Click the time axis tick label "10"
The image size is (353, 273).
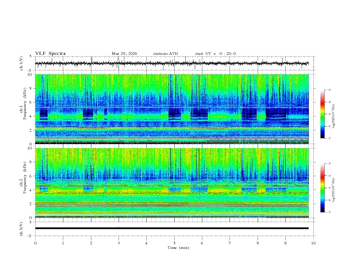313,243
